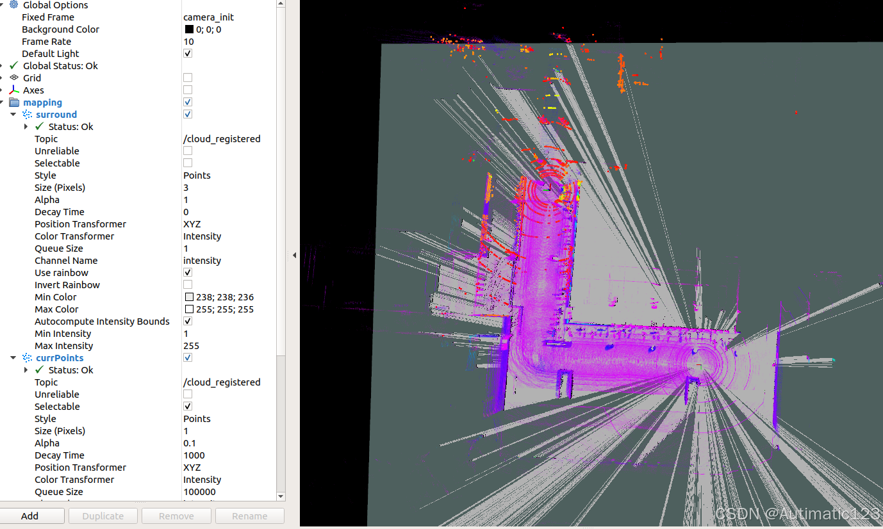Open the Background Color swatch
Image resolution: width=883 pixels, height=529 pixels.
tap(189, 29)
